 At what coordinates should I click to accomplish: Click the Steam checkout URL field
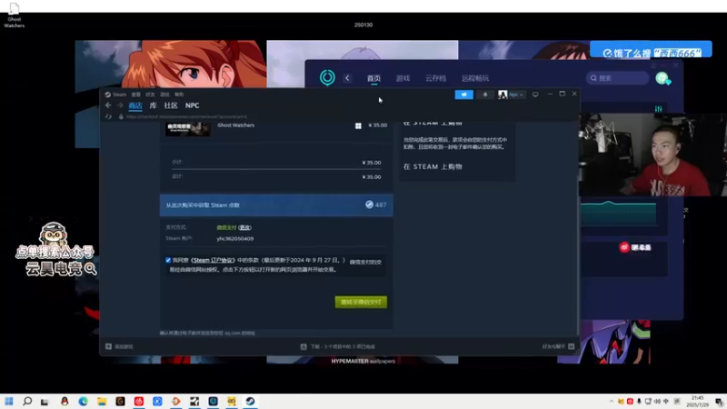tap(187, 117)
